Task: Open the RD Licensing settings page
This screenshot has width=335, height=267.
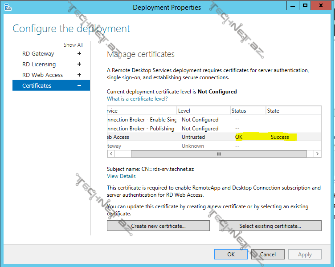Action: (39, 65)
